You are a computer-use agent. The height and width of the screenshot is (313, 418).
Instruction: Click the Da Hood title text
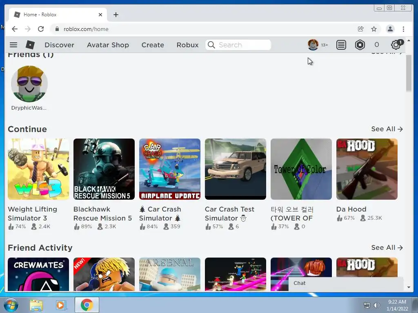[x=351, y=209]
